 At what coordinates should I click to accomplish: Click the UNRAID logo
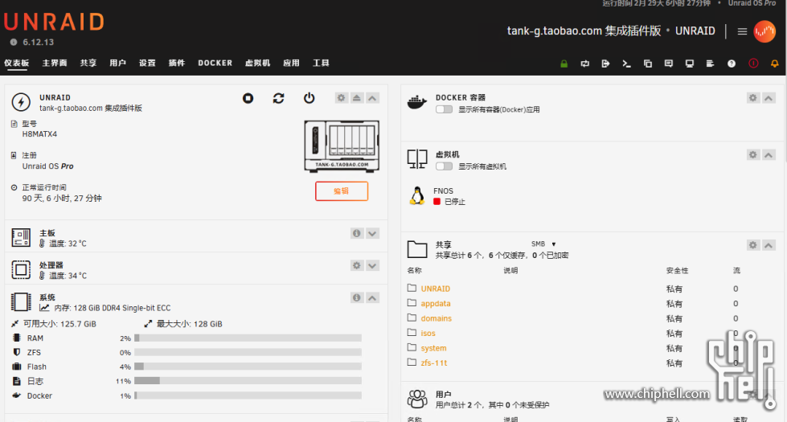point(54,22)
